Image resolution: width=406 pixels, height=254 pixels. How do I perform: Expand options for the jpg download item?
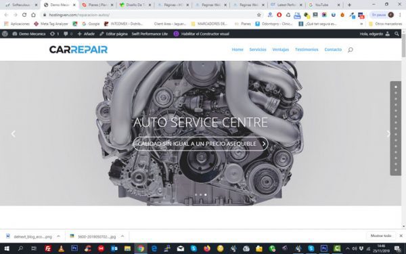[122, 236]
